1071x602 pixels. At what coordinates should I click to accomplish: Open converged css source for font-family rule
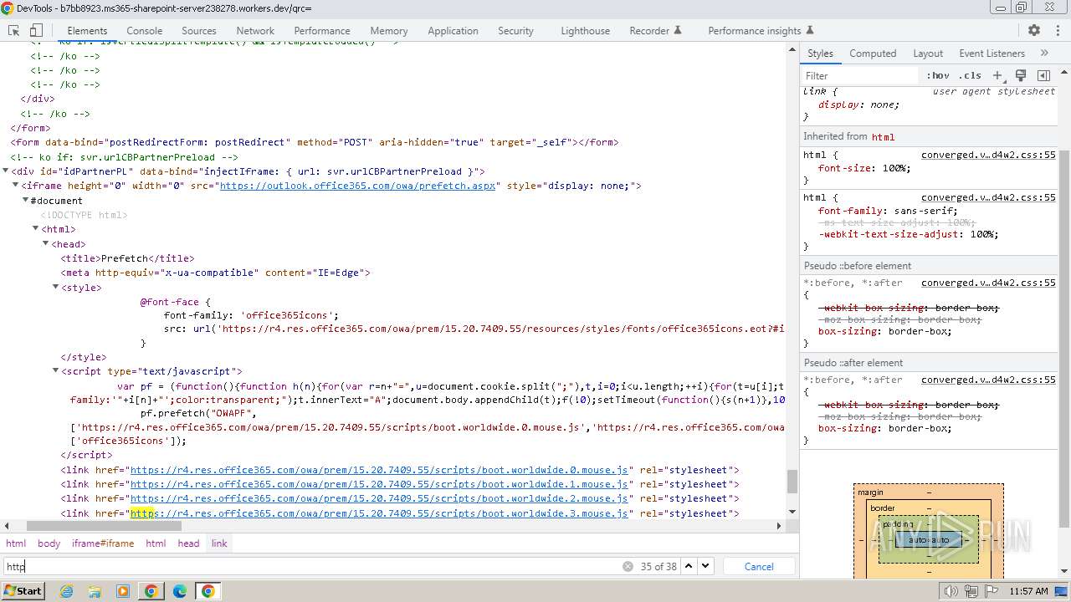pos(988,197)
